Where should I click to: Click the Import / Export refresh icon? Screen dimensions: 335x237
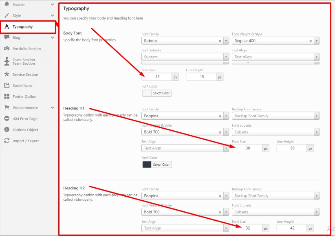tap(7, 140)
